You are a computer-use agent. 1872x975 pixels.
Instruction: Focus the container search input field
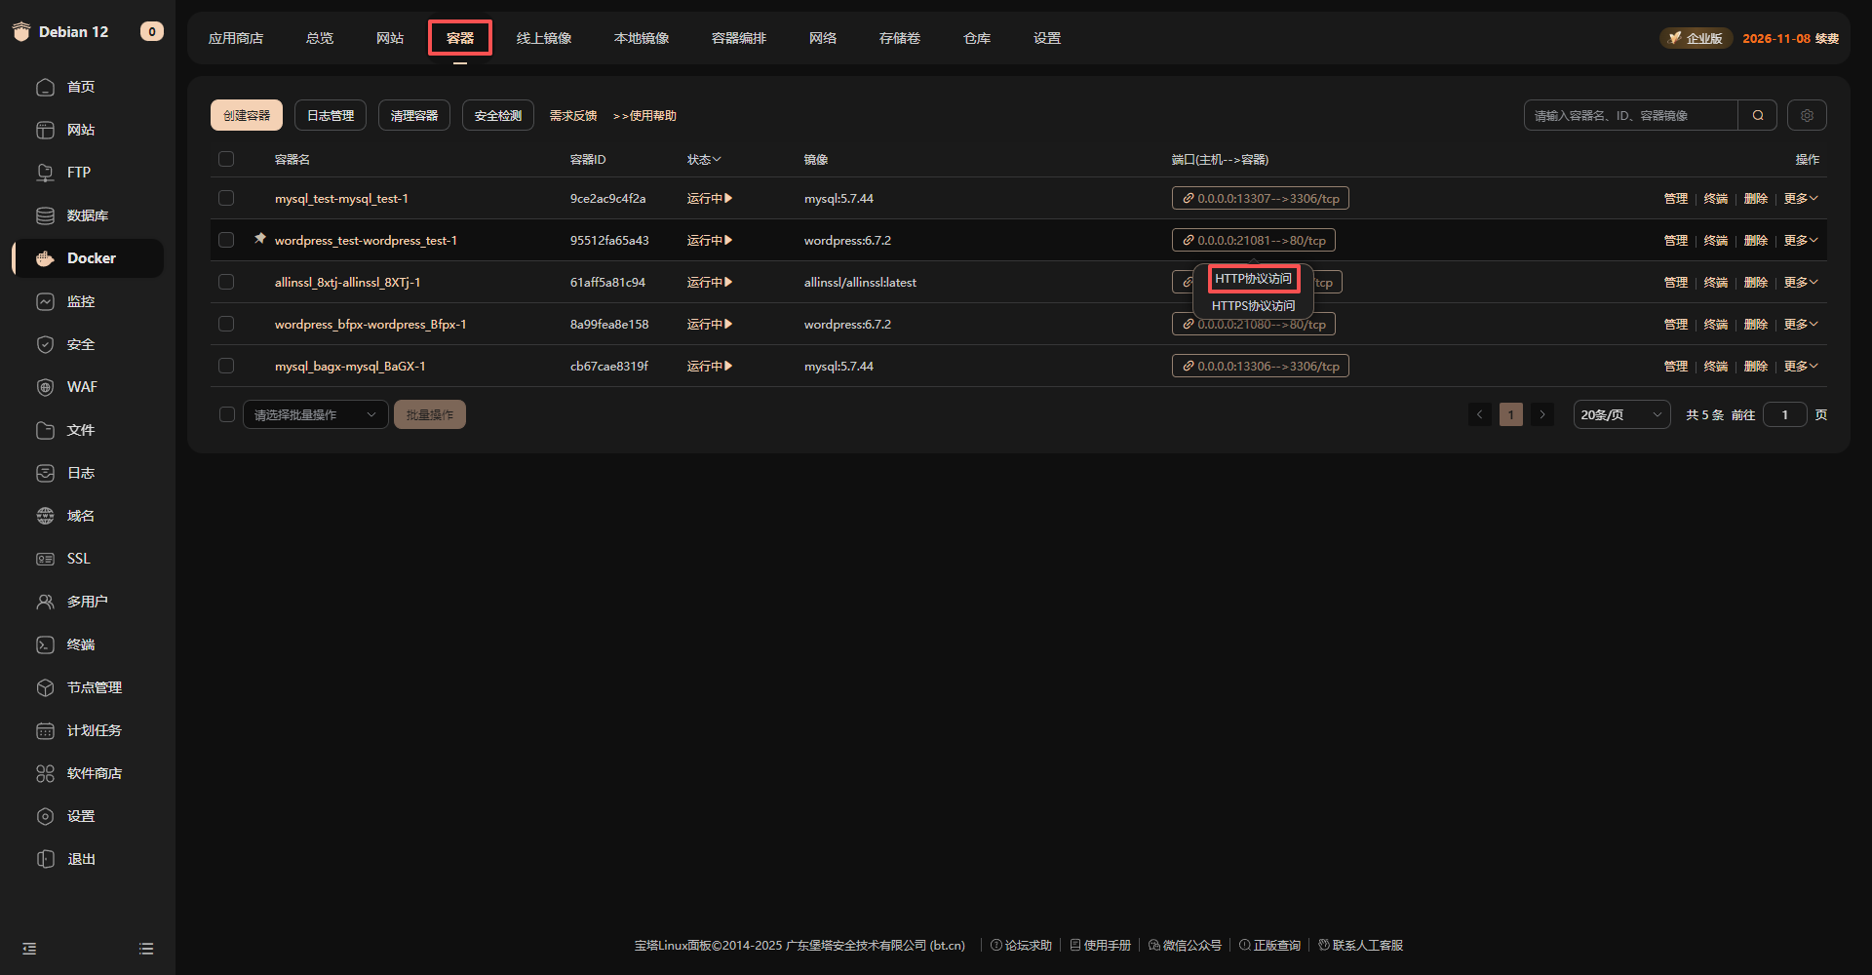(x=1630, y=115)
